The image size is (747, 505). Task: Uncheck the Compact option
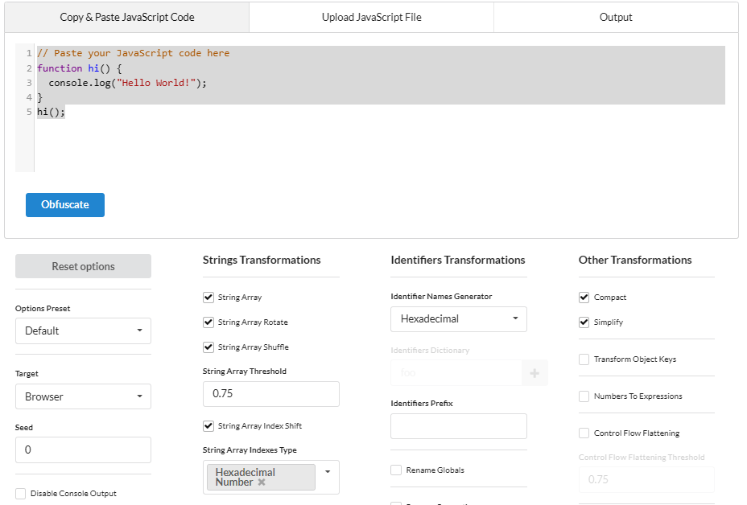click(584, 298)
